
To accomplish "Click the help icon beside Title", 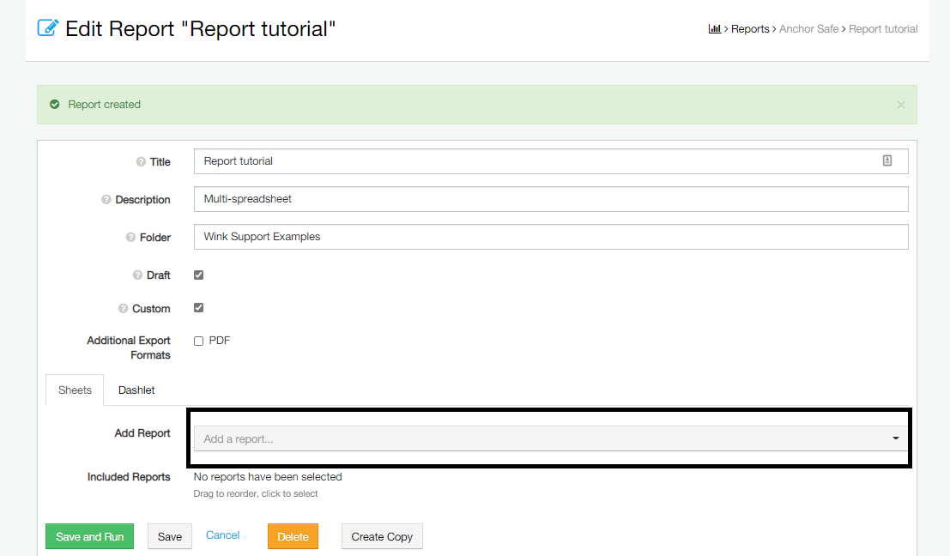I will (x=141, y=161).
